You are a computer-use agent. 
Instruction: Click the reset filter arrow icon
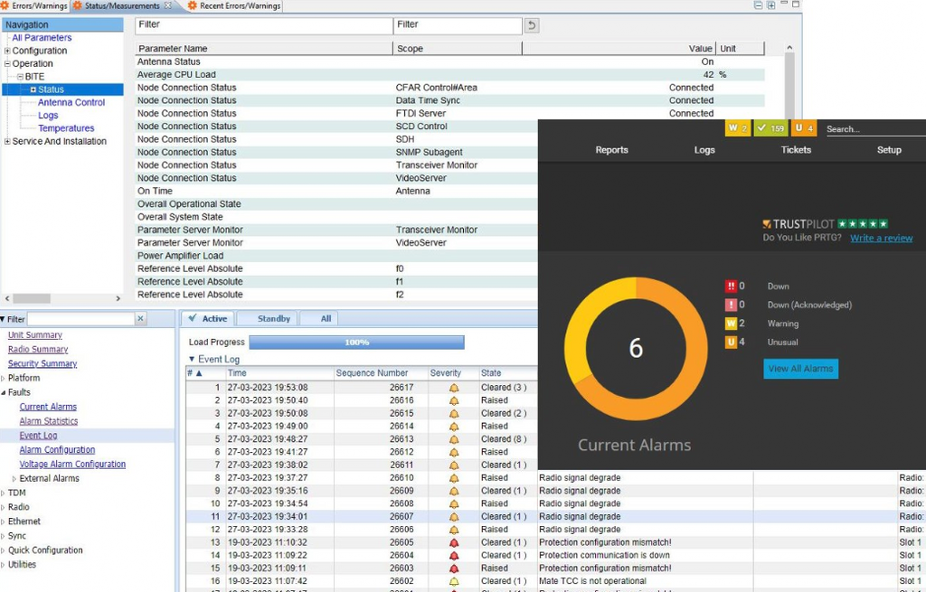click(x=531, y=26)
